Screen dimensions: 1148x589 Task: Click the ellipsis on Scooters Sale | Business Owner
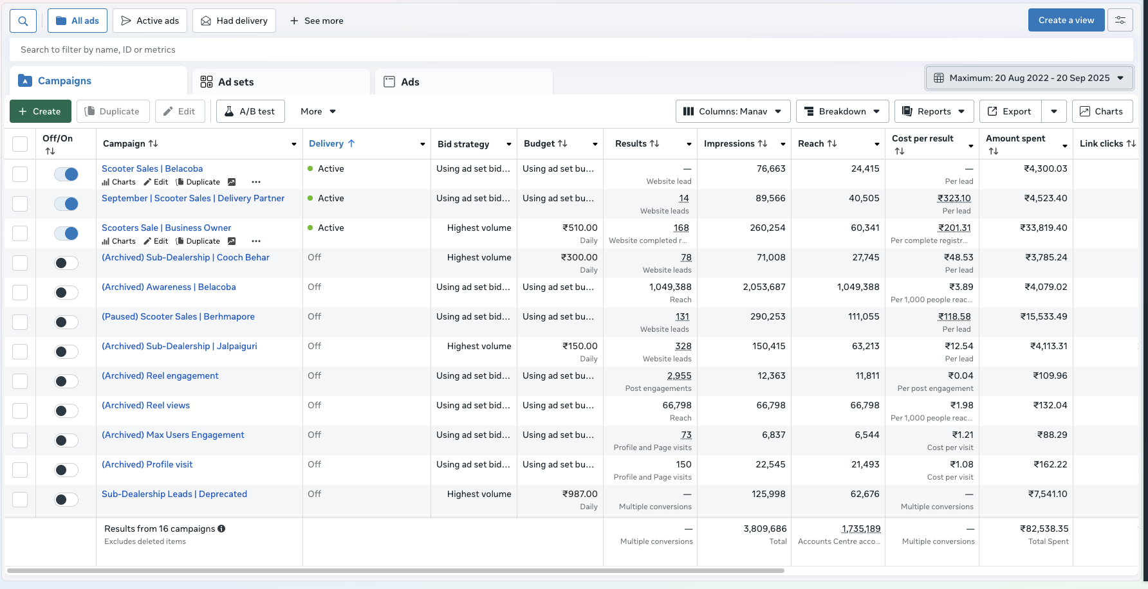click(255, 241)
